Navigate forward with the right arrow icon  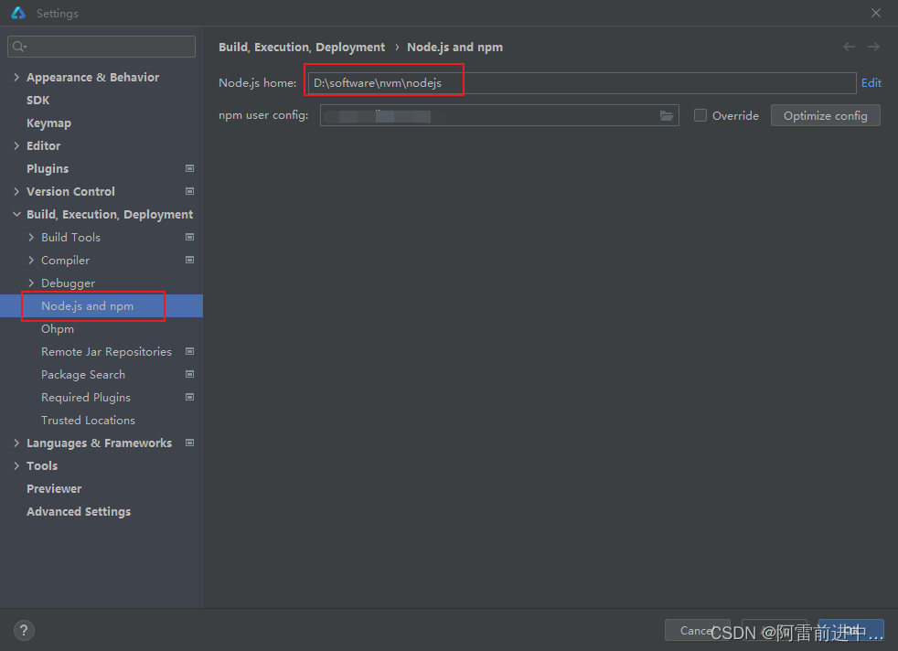(x=872, y=47)
